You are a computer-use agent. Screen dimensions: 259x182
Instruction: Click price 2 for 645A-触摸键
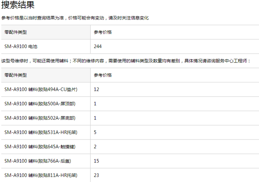tap(95, 147)
